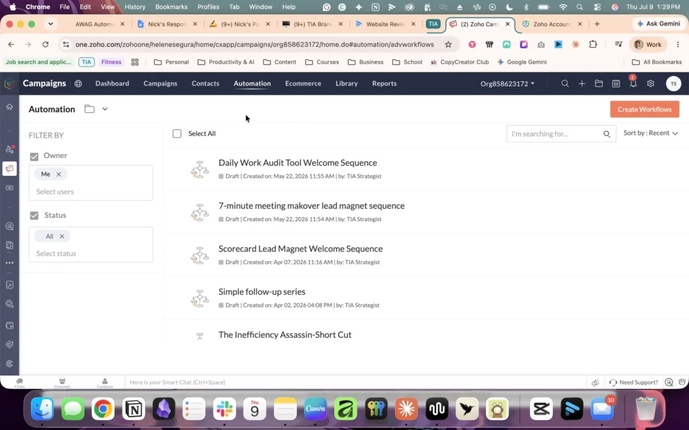Viewport: 689px width, 430px height.
Task: Open The Inefficiency Assassin-Short Cut workflow
Action: tap(285, 335)
